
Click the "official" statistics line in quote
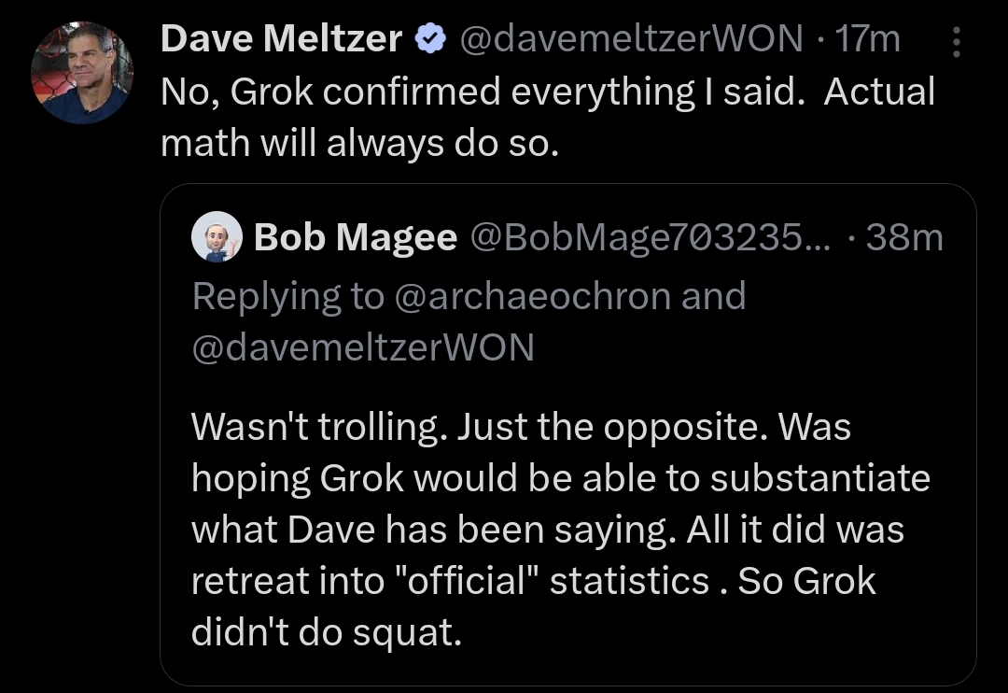pos(534,581)
